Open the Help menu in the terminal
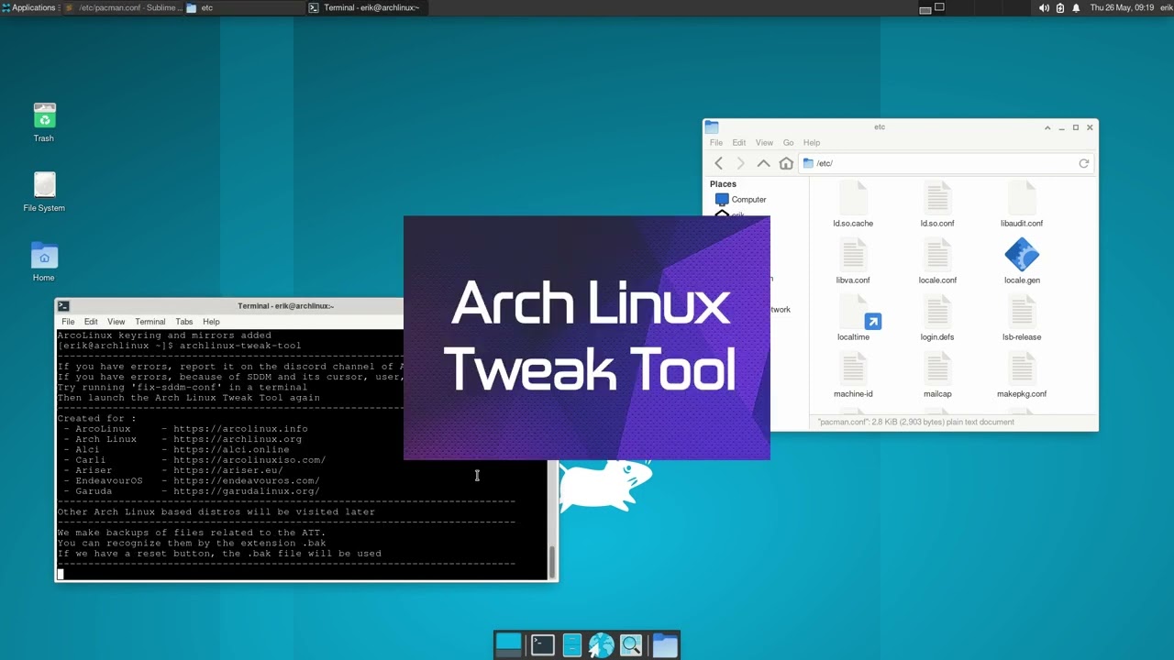The height and width of the screenshot is (660, 1174). [211, 322]
